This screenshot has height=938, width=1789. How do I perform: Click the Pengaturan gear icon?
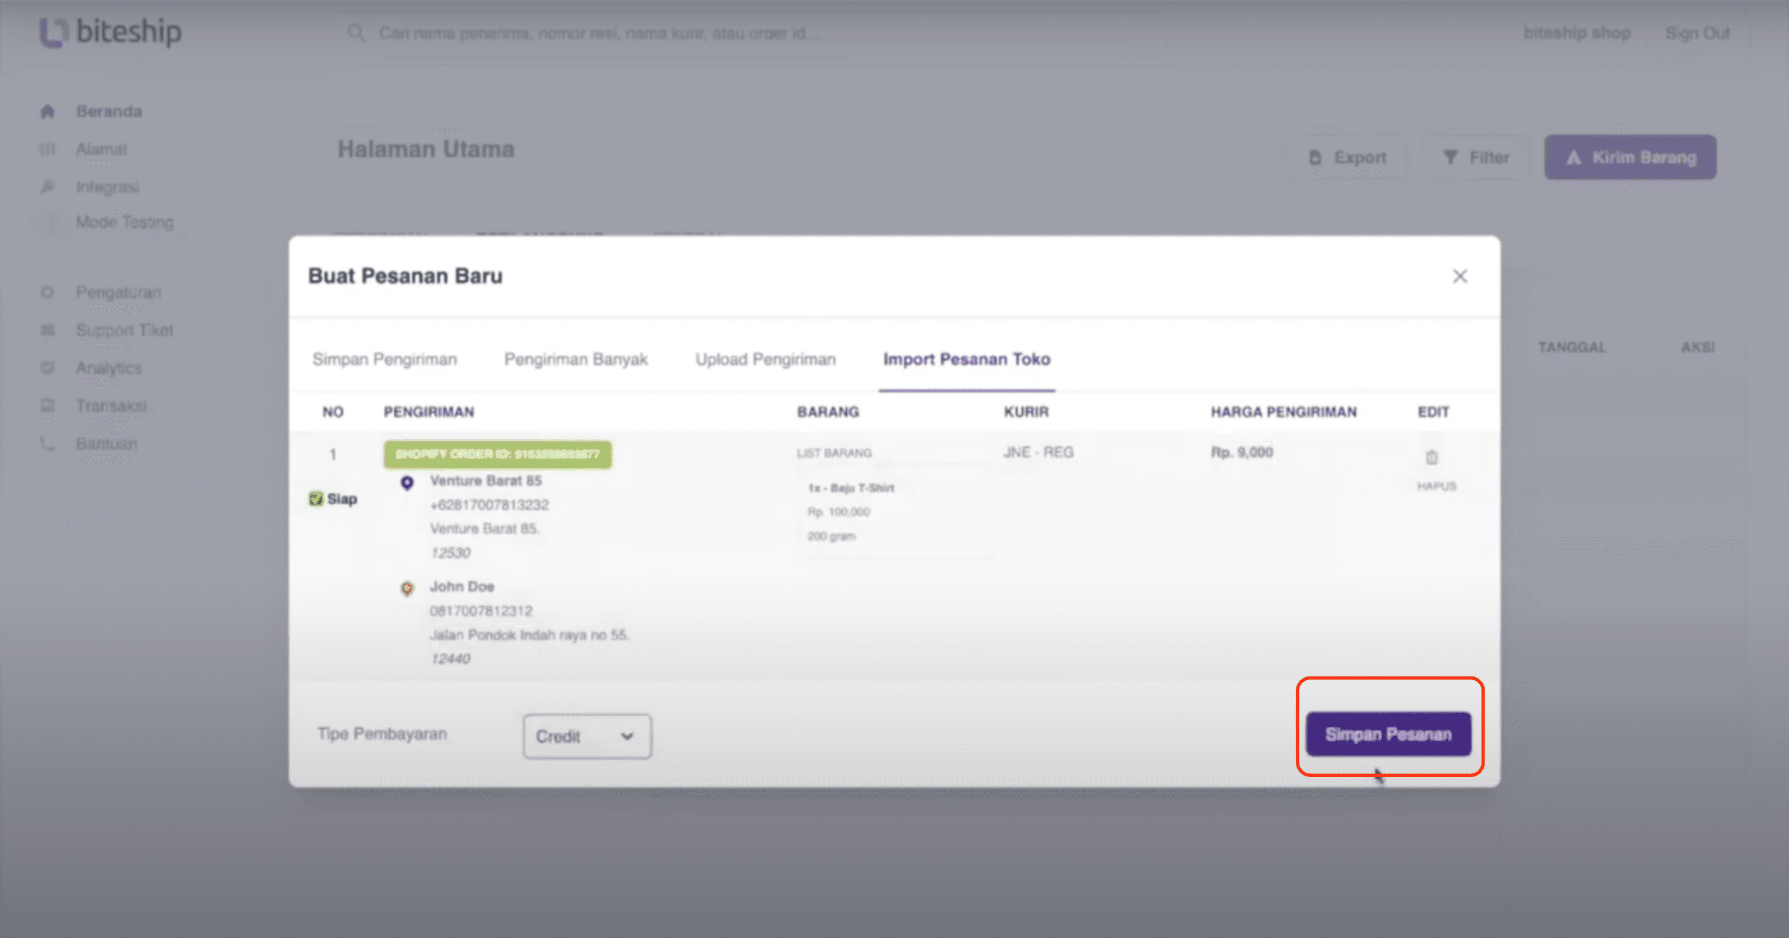click(47, 293)
